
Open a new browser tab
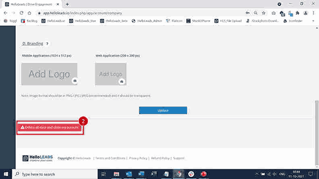pos(67,4)
